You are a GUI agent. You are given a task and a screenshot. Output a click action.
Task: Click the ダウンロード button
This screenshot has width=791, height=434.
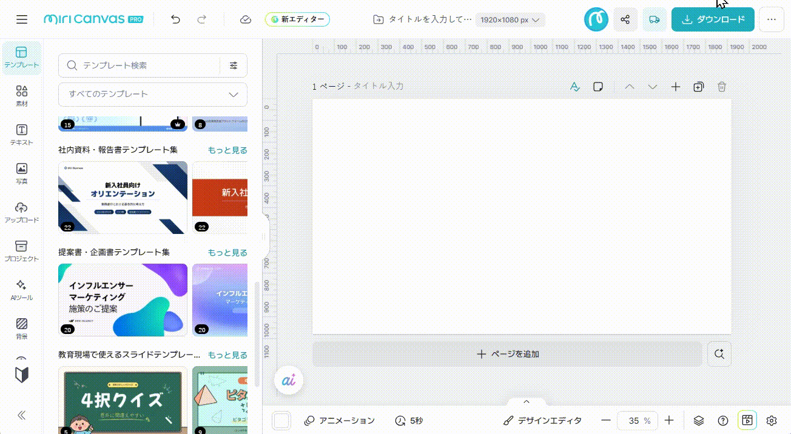[713, 19]
